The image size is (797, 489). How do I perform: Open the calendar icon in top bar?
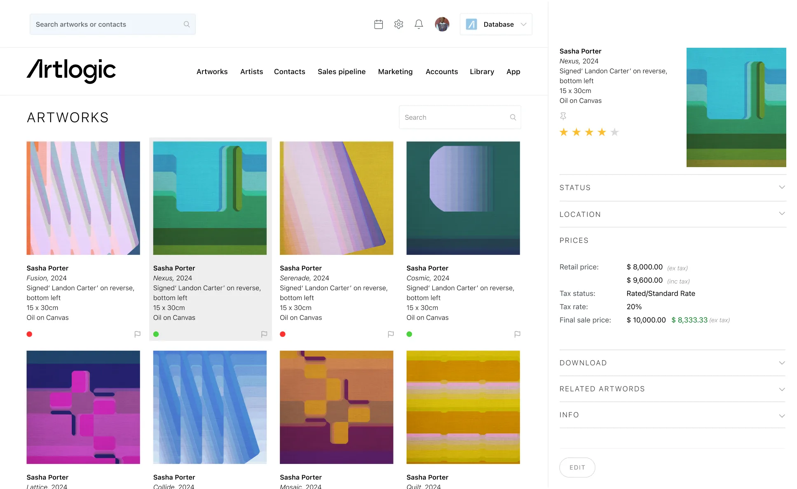coord(378,24)
